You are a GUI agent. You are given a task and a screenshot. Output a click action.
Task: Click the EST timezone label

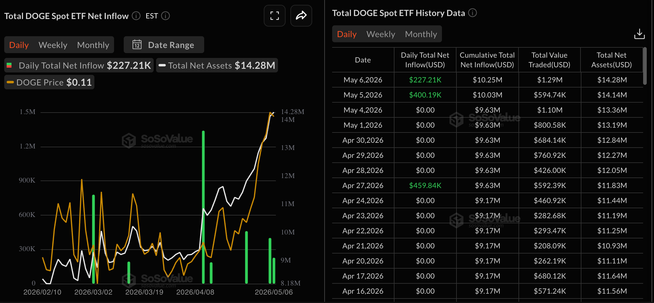(152, 16)
